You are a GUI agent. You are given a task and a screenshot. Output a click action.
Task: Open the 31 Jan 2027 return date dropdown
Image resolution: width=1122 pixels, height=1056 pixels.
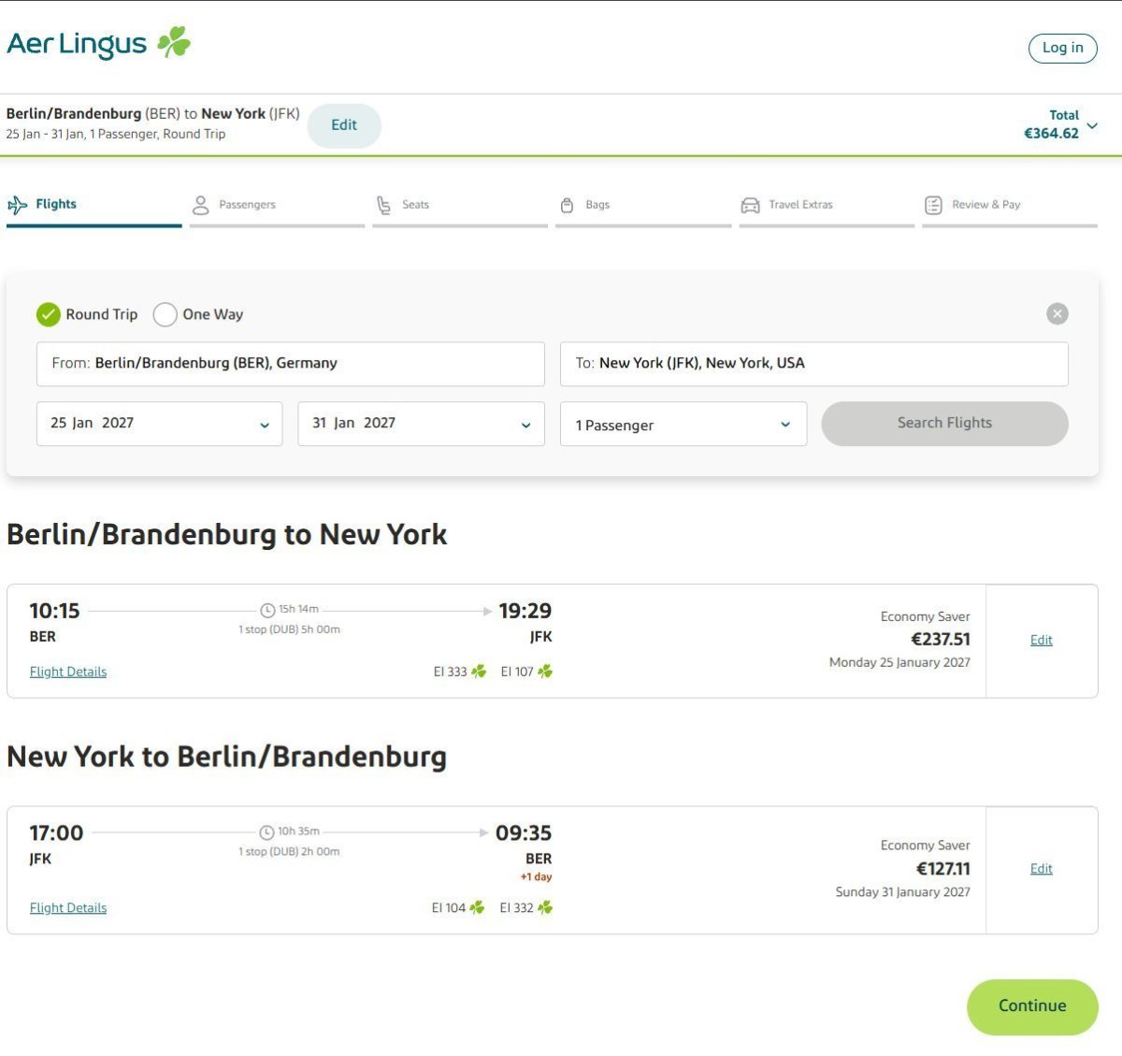pos(421,424)
